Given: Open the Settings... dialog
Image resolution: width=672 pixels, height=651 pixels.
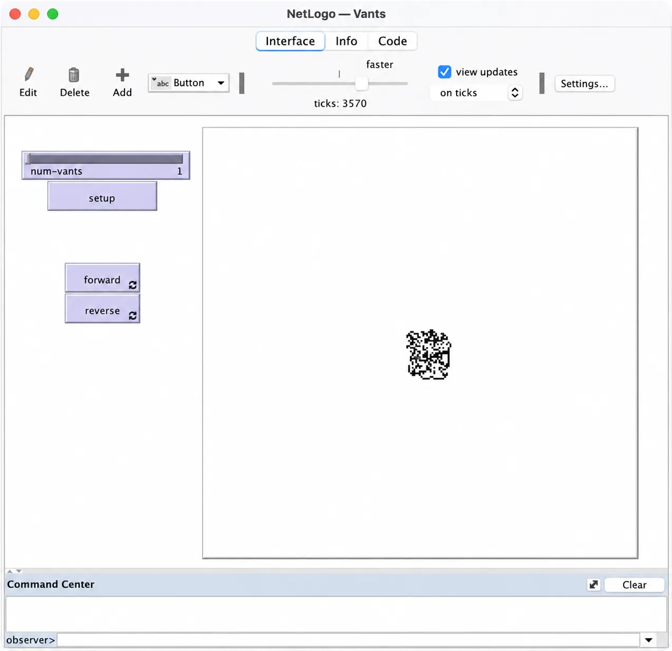Looking at the screenshot, I should click(584, 83).
